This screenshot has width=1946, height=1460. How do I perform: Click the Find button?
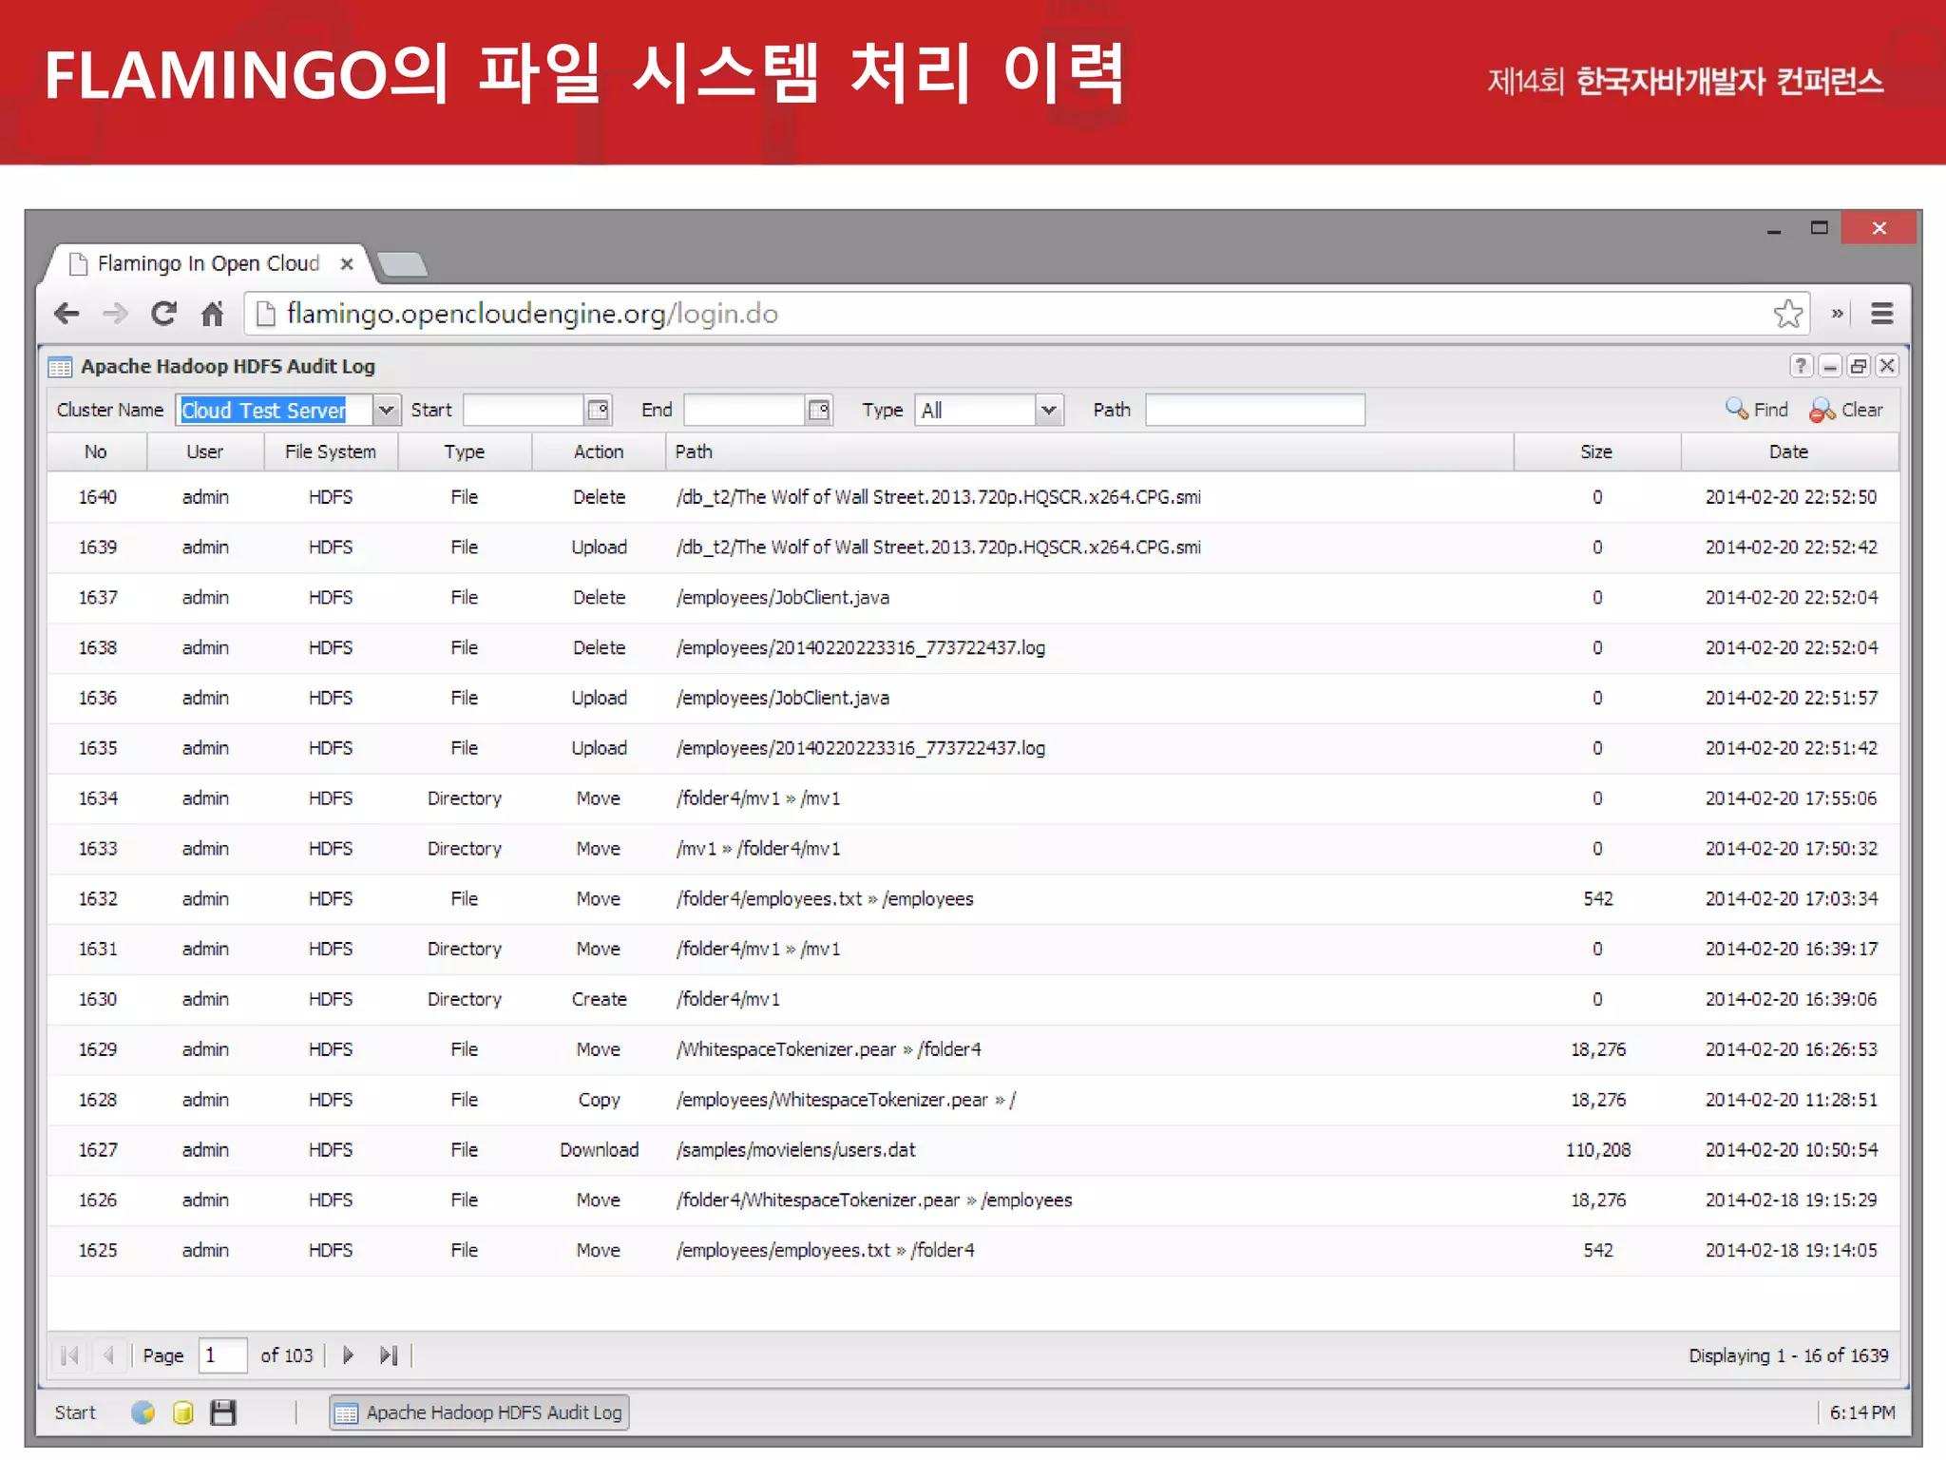(1757, 410)
